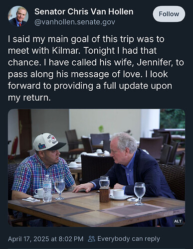The width and height of the screenshot is (193, 249).
Task: Open the April 17, 2025 timestamp
Action: click(x=46, y=239)
